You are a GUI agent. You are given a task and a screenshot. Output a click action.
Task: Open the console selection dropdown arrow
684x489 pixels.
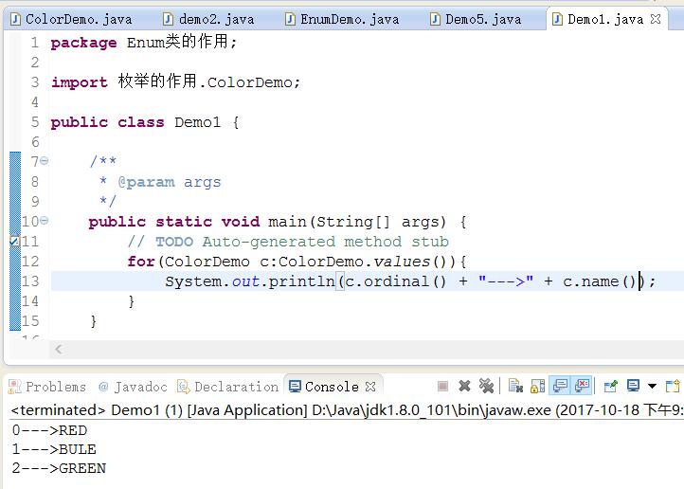(652, 386)
